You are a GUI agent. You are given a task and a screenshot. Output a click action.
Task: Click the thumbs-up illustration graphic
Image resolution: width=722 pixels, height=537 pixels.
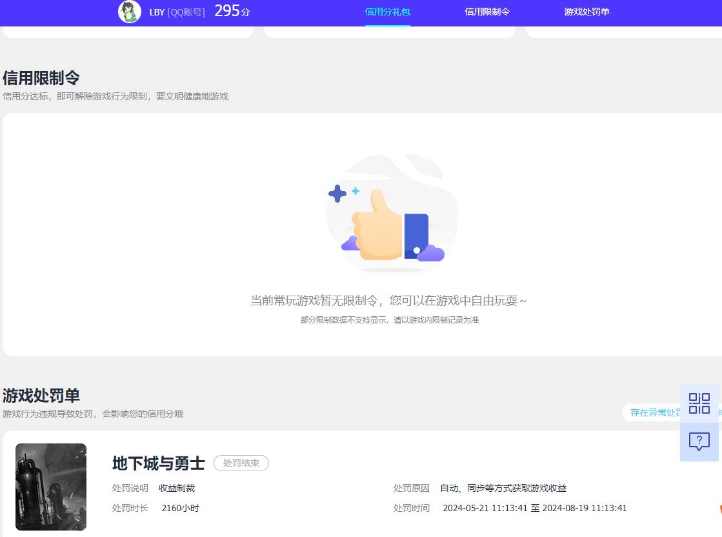click(x=387, y=213)
